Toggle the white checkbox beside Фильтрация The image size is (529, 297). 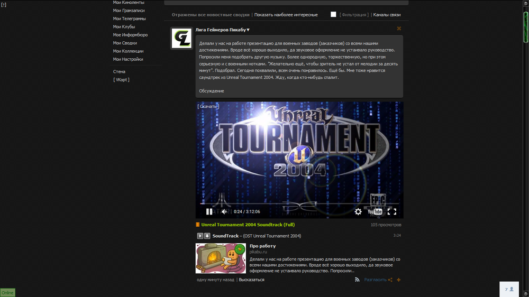click(x=333, y=14)
